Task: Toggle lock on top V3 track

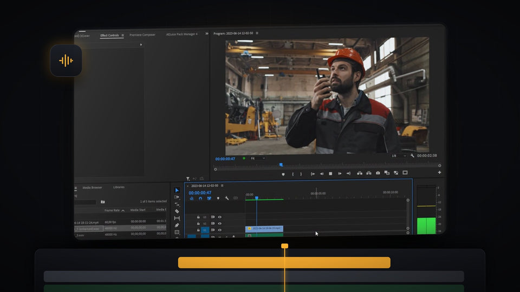Action: 198,217
